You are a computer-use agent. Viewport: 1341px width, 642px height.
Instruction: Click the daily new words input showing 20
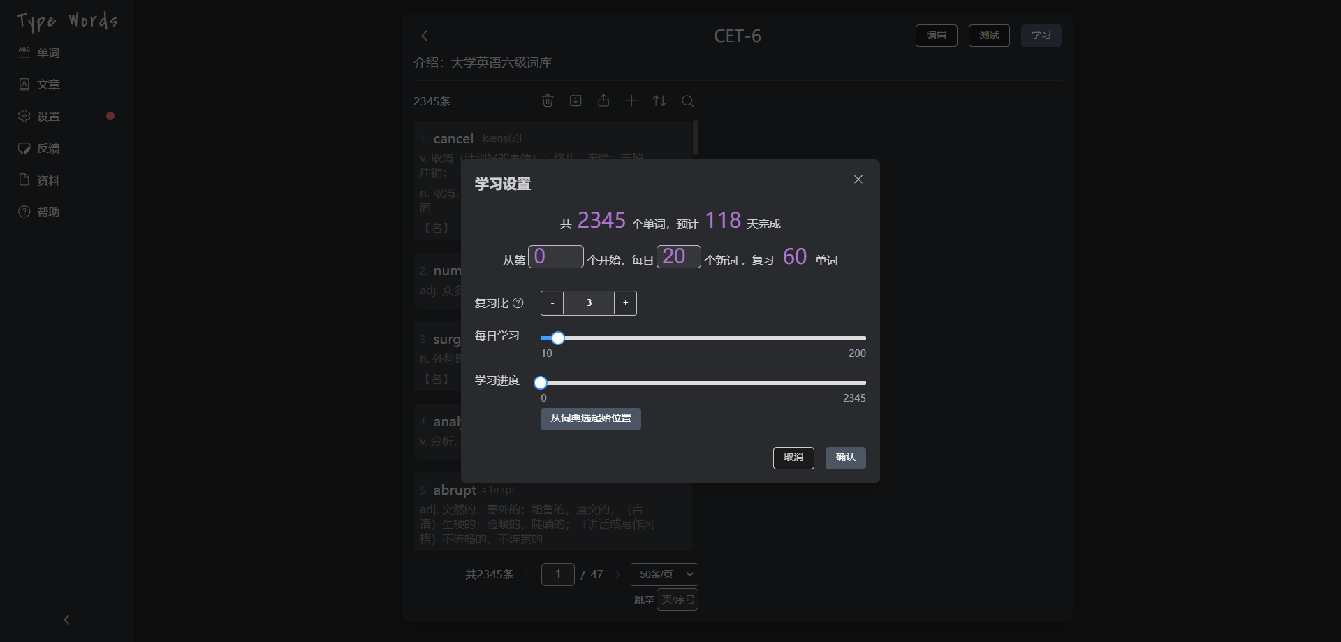677,256
